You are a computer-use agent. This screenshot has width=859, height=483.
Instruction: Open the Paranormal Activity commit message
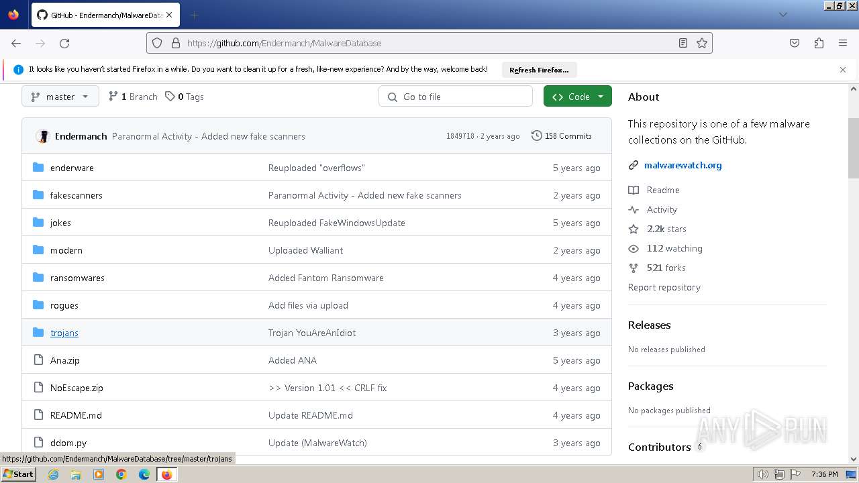[x=209, y=136]
